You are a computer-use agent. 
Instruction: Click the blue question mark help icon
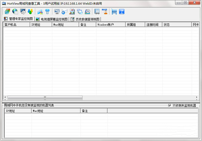point(122,12)
